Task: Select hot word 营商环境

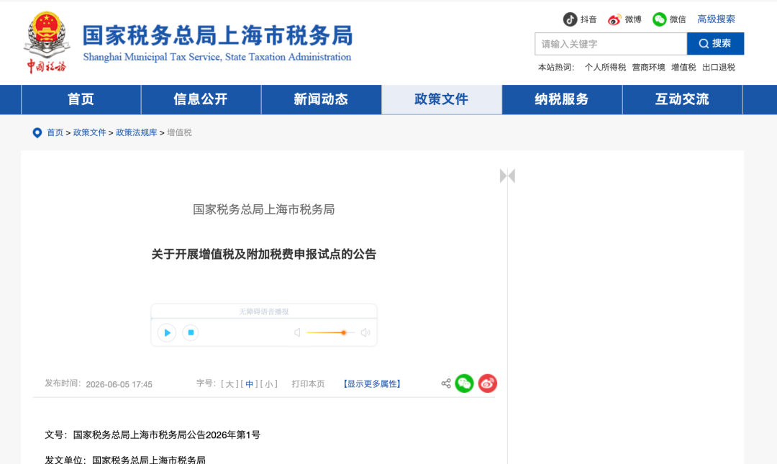Action: pos(648,68)
